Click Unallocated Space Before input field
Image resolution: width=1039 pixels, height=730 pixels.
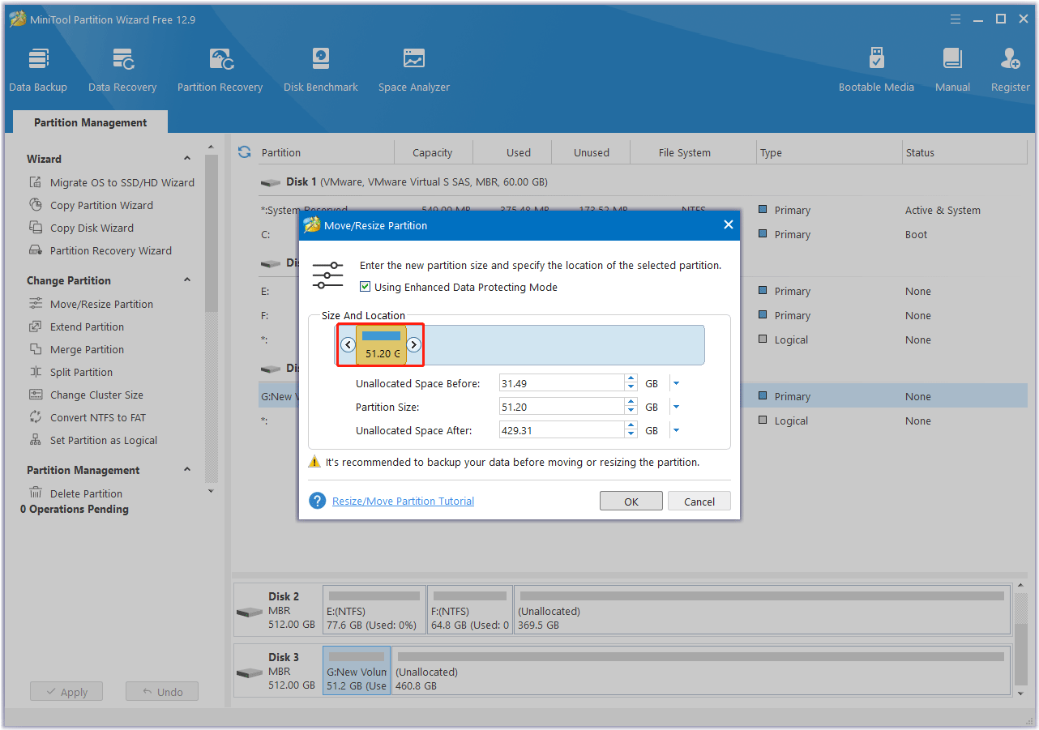coord(562,383)
